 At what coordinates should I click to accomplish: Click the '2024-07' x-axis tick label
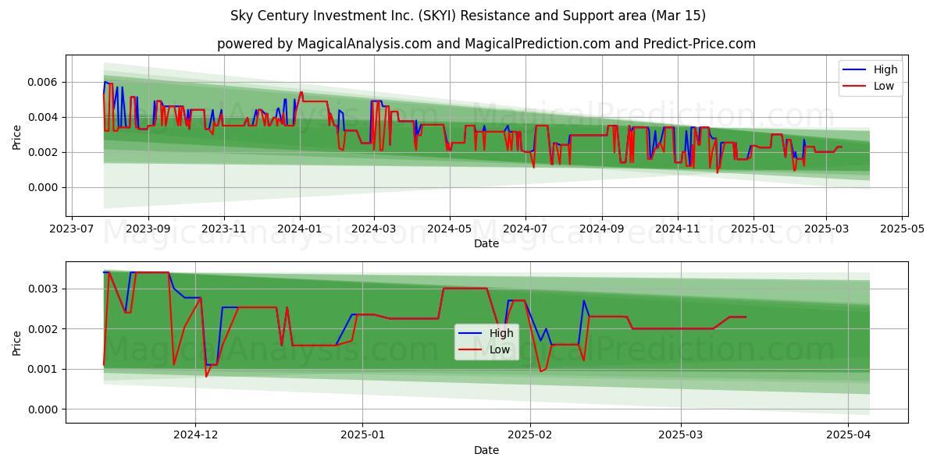525,230
